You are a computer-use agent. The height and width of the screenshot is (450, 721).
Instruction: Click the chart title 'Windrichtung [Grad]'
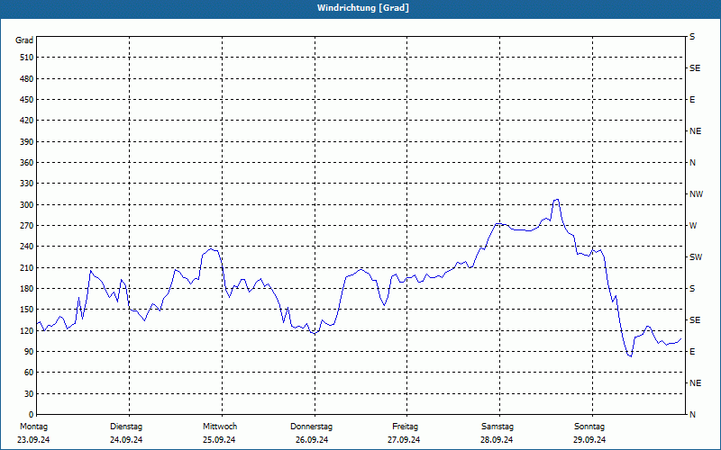[363, 8]
